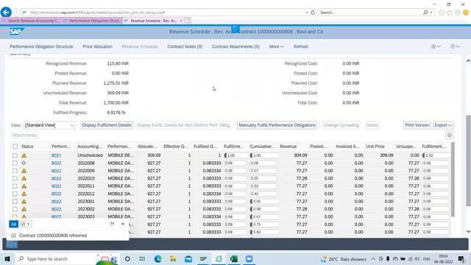Open Mail app from taskbar
Screen dimensions: 471x265
coord(188,258)
